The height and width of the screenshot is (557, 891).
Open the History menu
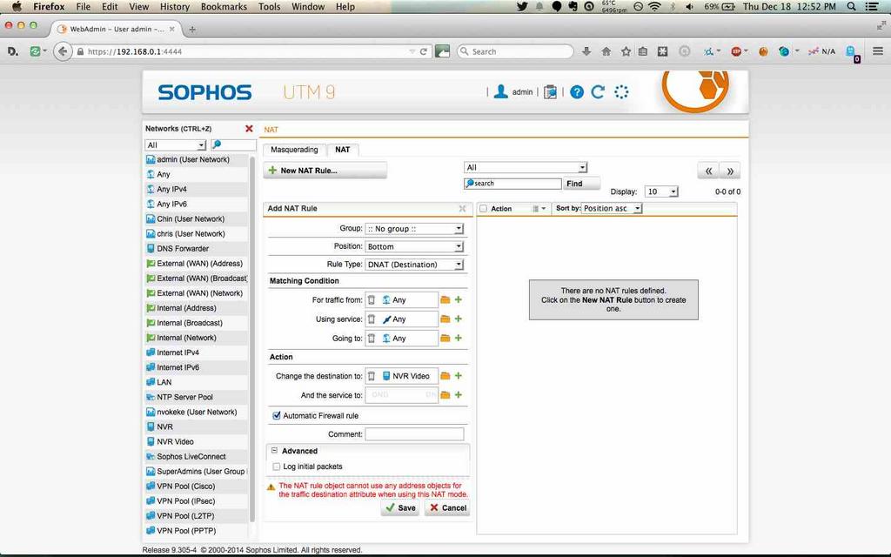coord(174,7)
